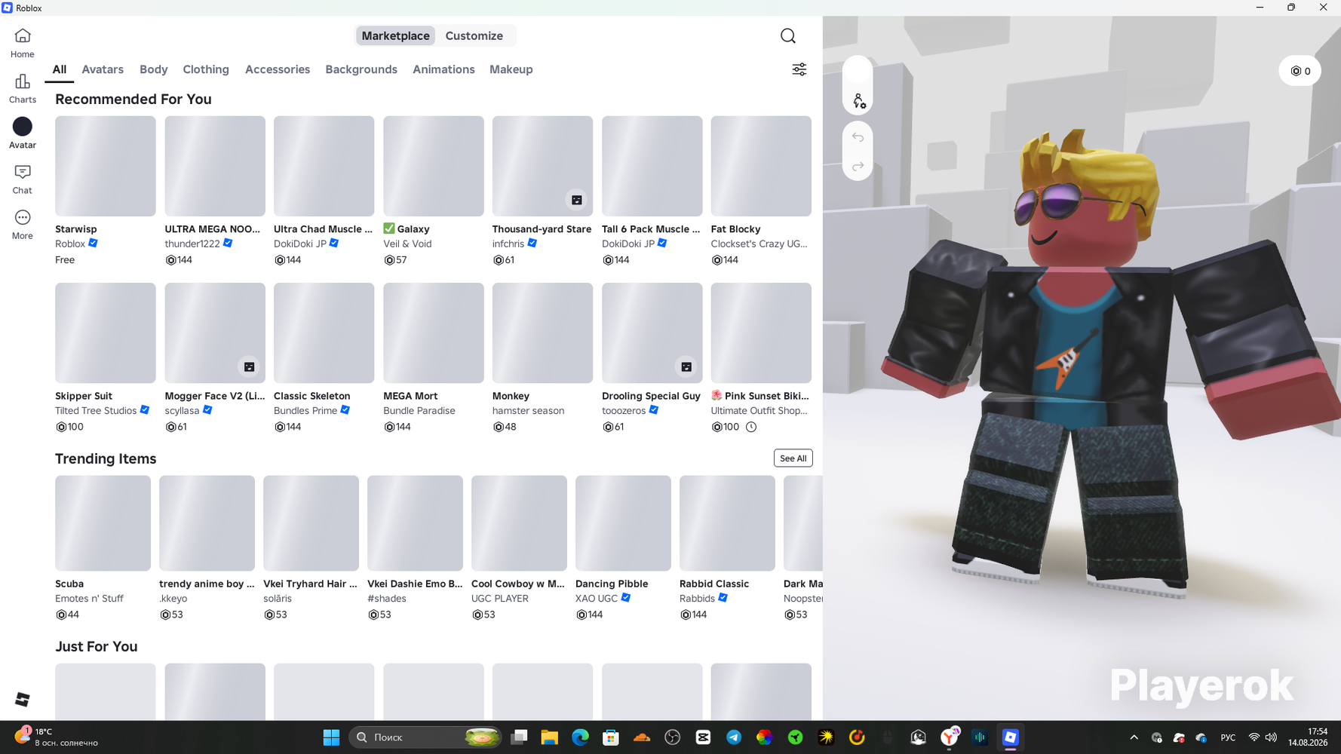Open the ULTRA MEGA NOO... item title
The image size is (1341, 754).
213,229
